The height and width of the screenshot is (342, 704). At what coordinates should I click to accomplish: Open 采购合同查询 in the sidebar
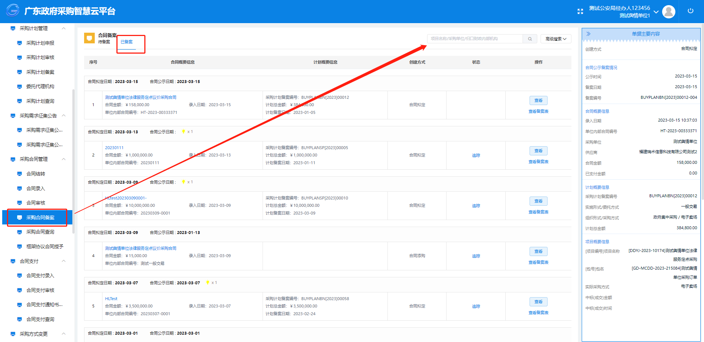pos(40,232)
